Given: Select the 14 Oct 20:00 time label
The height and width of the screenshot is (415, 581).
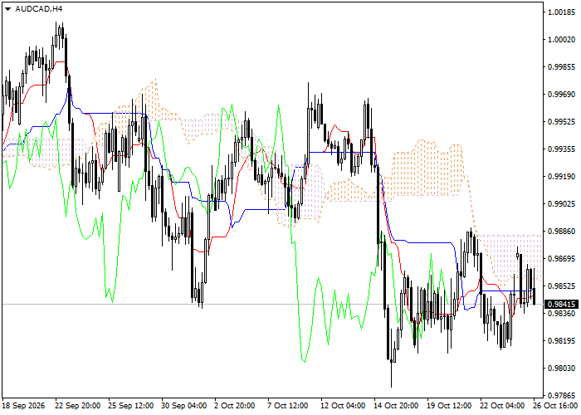Looking at the screenshot, I should (398, 406).
